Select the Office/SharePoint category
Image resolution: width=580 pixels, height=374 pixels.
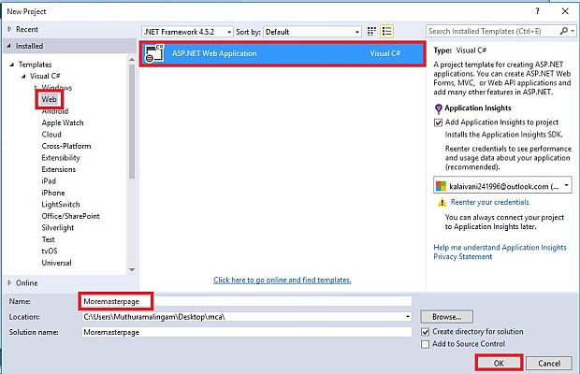click(x=70, y=216)
